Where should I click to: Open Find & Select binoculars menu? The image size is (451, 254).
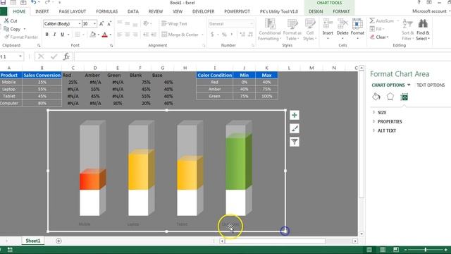[x=423, y=30]
